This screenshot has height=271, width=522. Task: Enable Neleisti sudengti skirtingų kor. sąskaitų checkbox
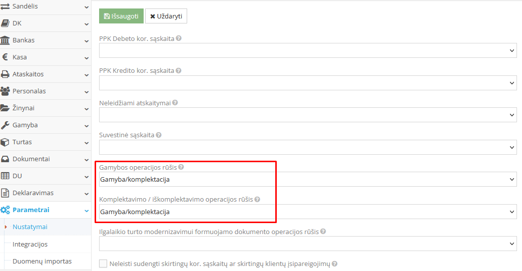(103, 264)
